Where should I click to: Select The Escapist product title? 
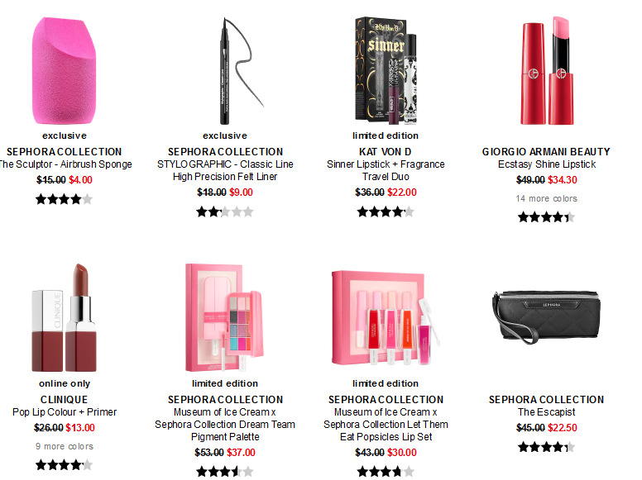[x=546, y=411]
